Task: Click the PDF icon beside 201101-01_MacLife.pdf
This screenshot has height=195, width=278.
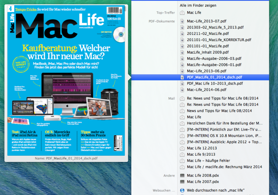Action: coord(182,46)
